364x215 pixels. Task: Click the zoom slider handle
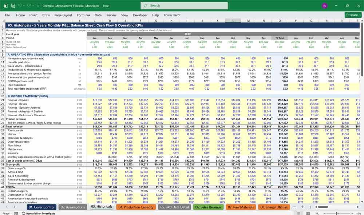pos(336,214)
